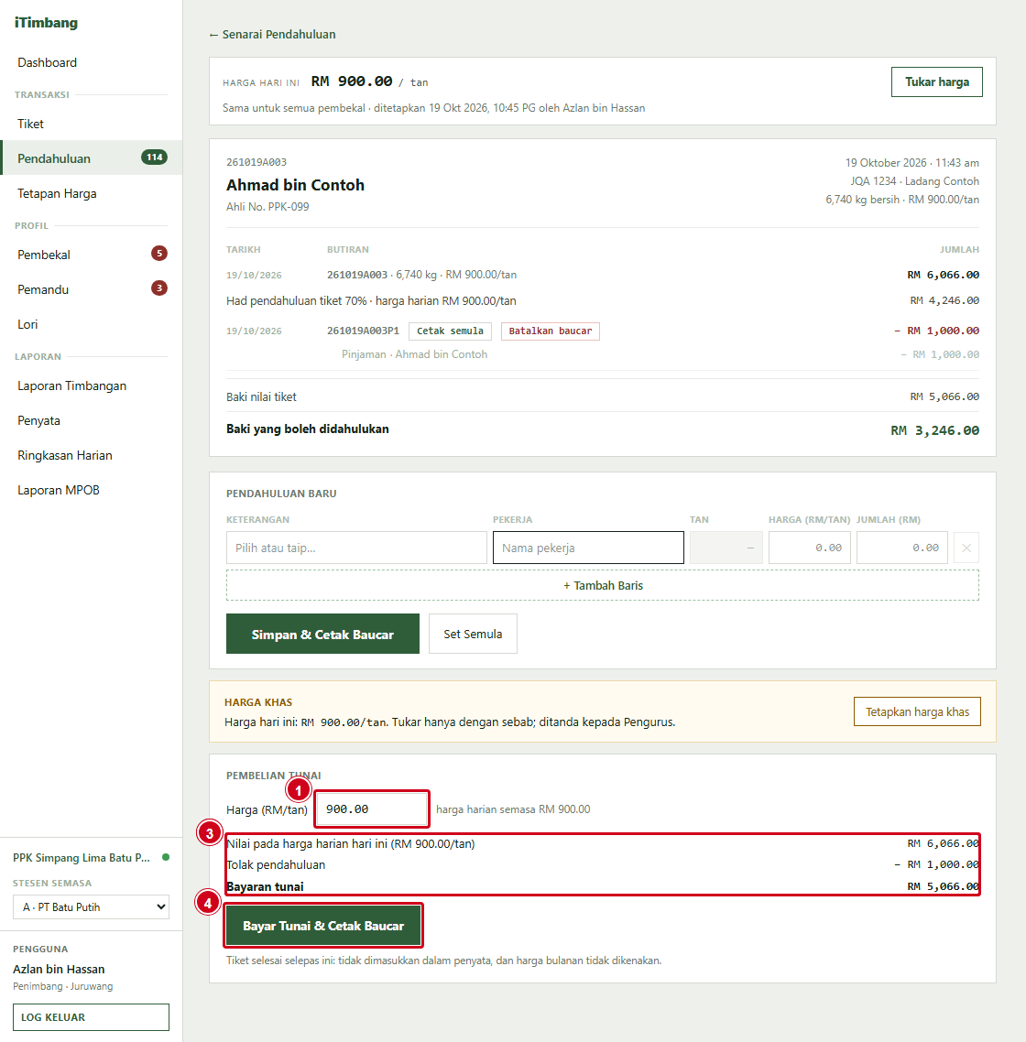Click the Tukar harga button

[x=937, y=81]
